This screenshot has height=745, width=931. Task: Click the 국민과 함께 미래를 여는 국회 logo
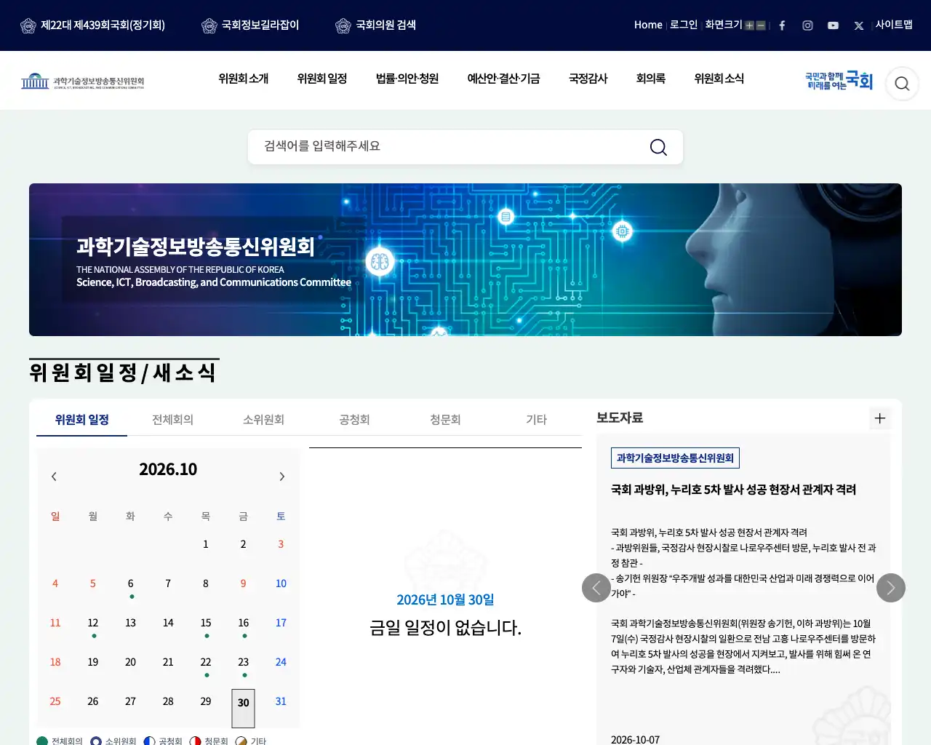(x=839, y=81)
